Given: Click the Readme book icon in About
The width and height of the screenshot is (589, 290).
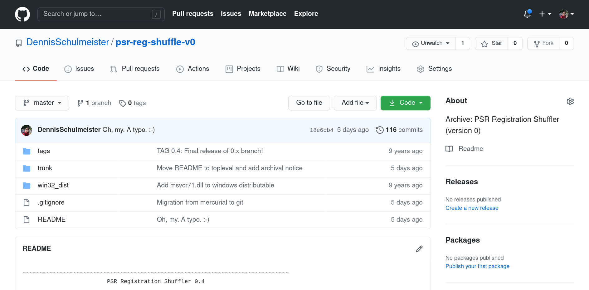Looking at the screenshot, I should point(449,149).
